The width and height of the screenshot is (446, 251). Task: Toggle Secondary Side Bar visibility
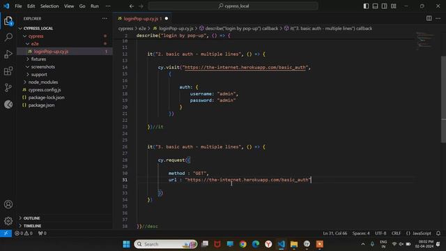(384, 6)
